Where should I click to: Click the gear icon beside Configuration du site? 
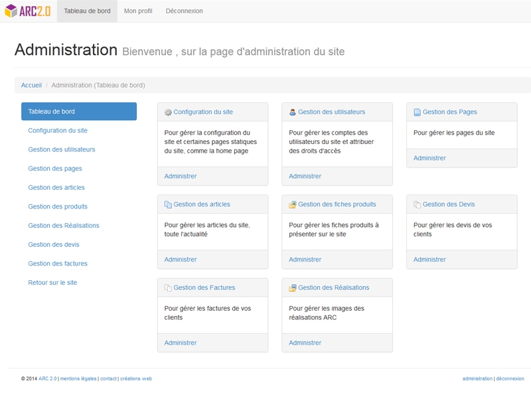coord(168,112)
